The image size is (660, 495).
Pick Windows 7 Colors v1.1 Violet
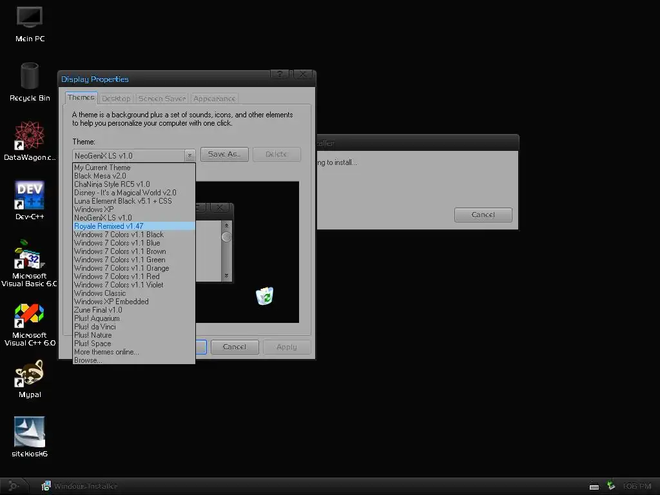point(134,285)
